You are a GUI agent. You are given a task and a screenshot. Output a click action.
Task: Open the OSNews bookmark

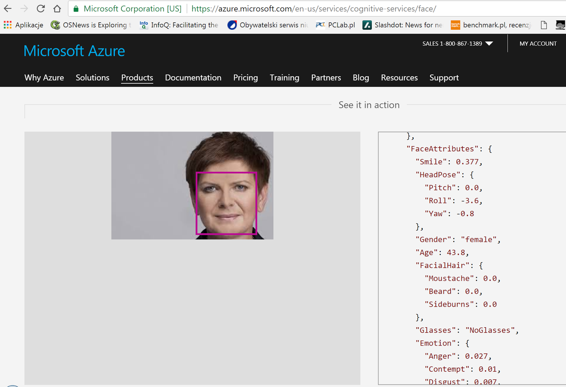[90, 25]
